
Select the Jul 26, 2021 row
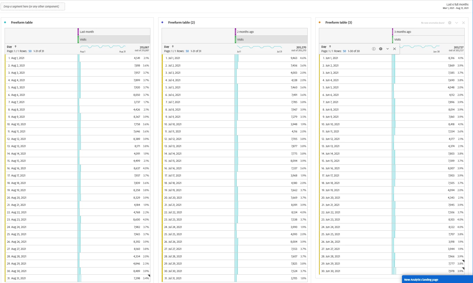click(x=235, y=242)
